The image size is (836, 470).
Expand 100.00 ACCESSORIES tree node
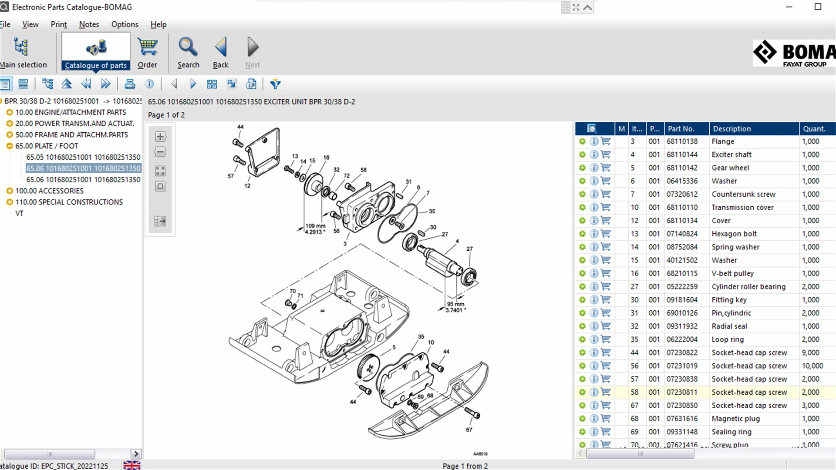click(x=9, y=191)
